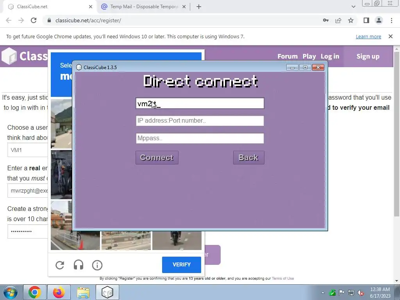Viewport: 400px width, 300px height.
Task: Click the address bar URL
Action: 88,20
